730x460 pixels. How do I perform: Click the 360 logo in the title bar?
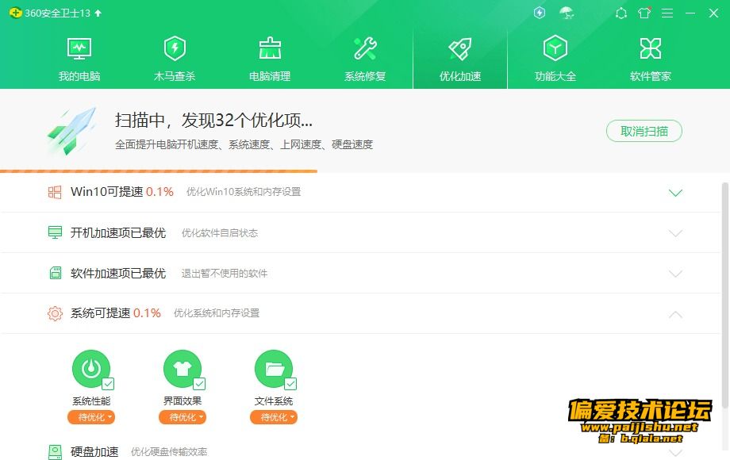(15, 13)
